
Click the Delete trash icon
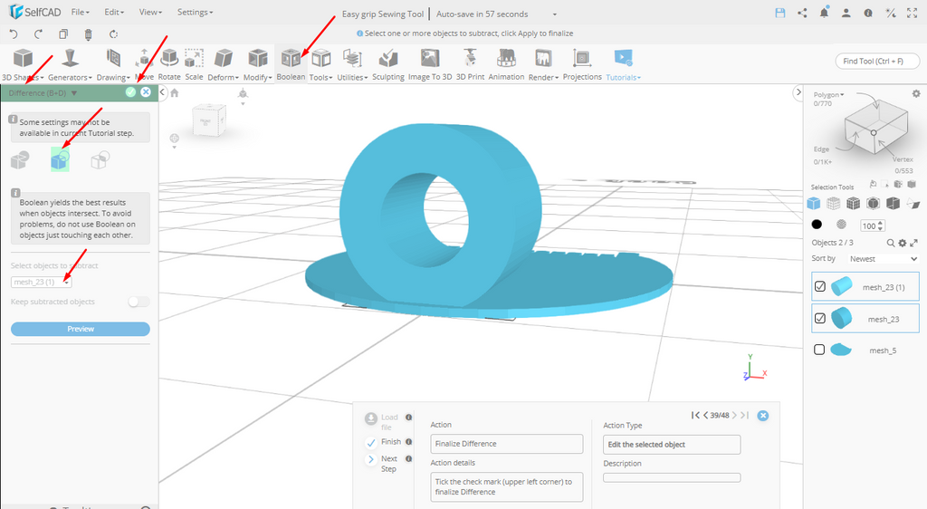pos(88,34)
